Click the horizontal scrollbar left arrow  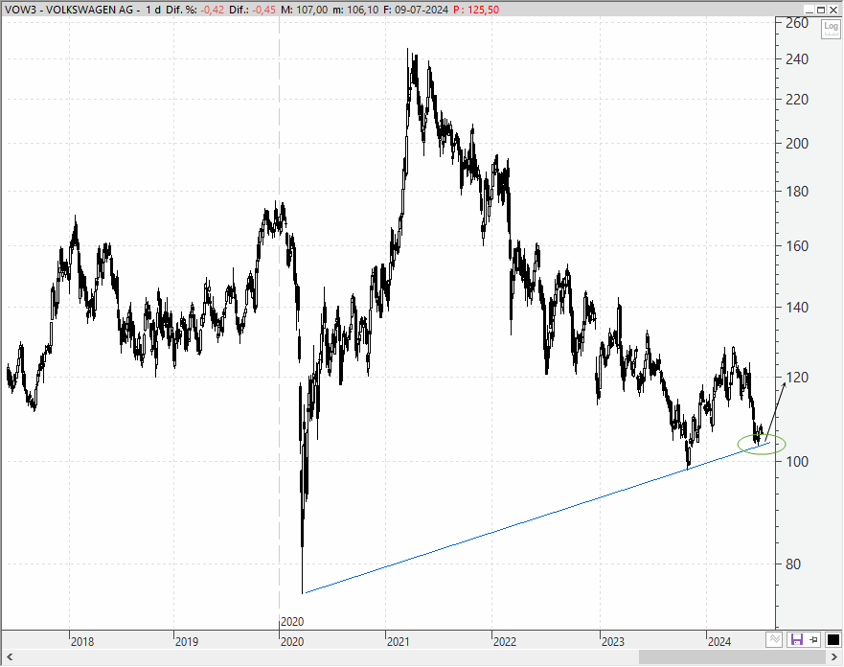point(10,657)
